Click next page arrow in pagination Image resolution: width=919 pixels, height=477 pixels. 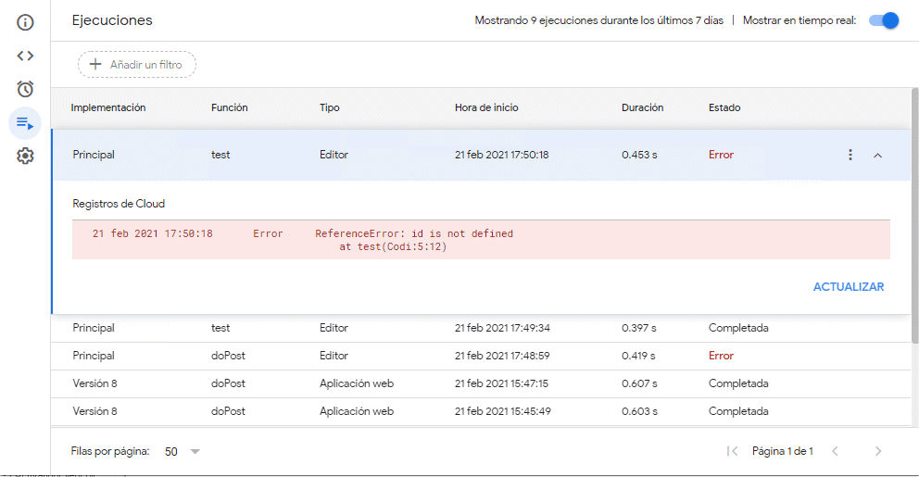point(877,451)
